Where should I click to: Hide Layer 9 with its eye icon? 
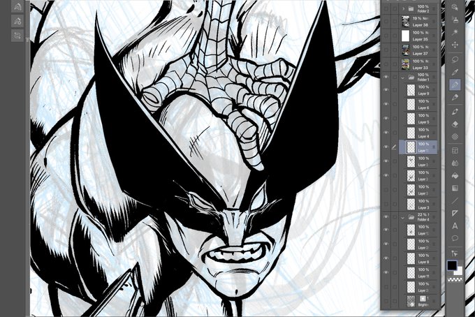coord(386,90)
